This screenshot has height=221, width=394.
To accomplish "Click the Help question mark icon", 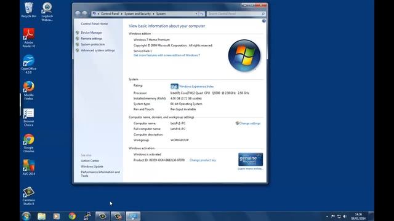I will click(x=264, y=21).
